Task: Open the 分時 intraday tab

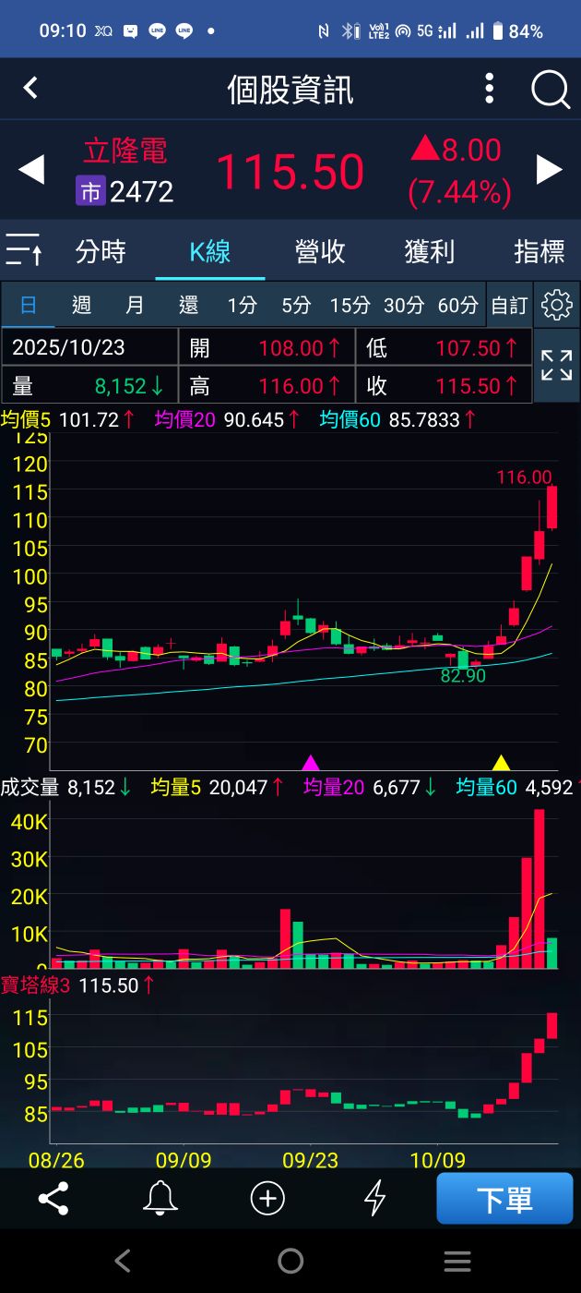Action: (x=101, y=251)
